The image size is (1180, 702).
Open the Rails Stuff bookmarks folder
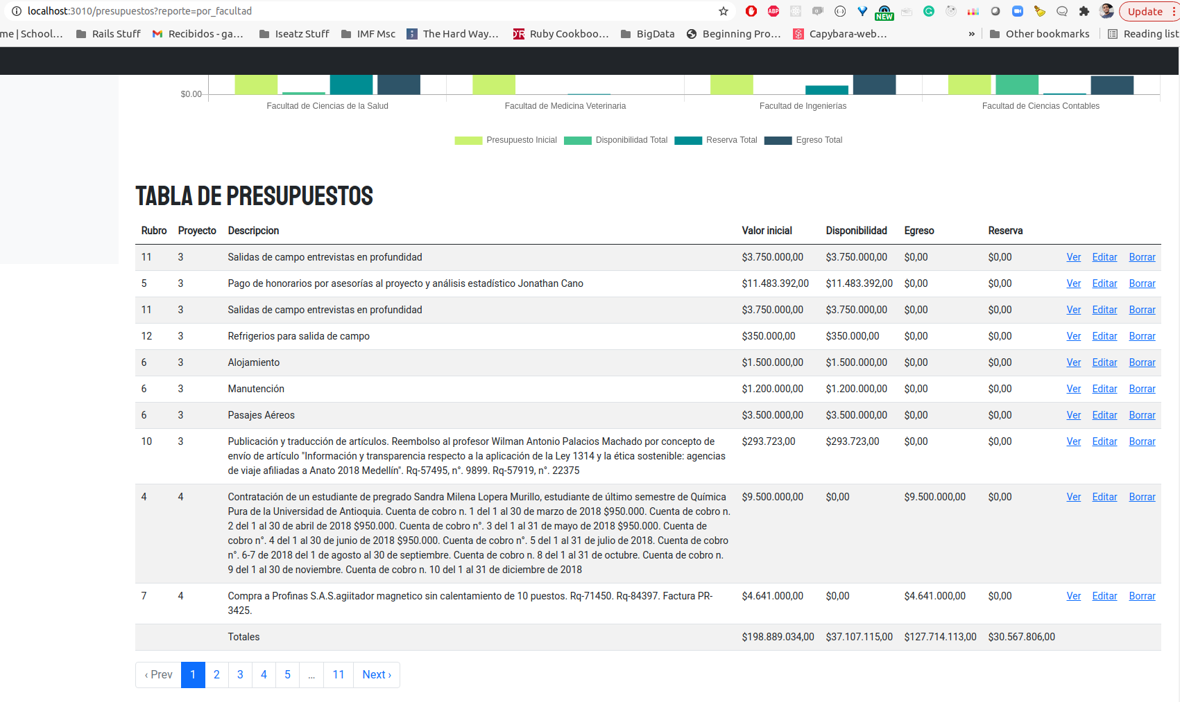point(108,33)
